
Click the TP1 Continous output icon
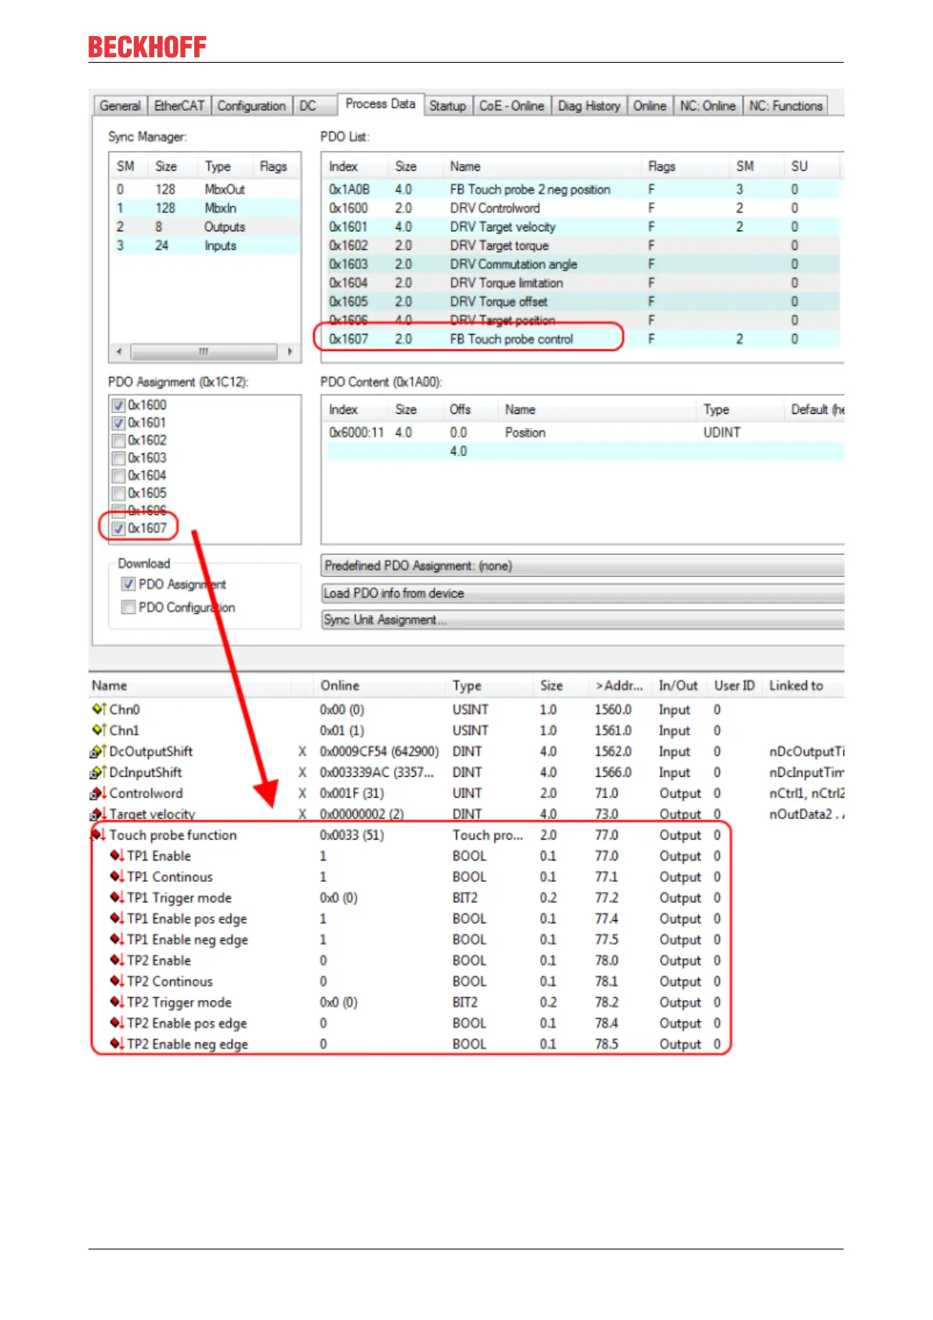pyautogui.click(x=117, y=877)
